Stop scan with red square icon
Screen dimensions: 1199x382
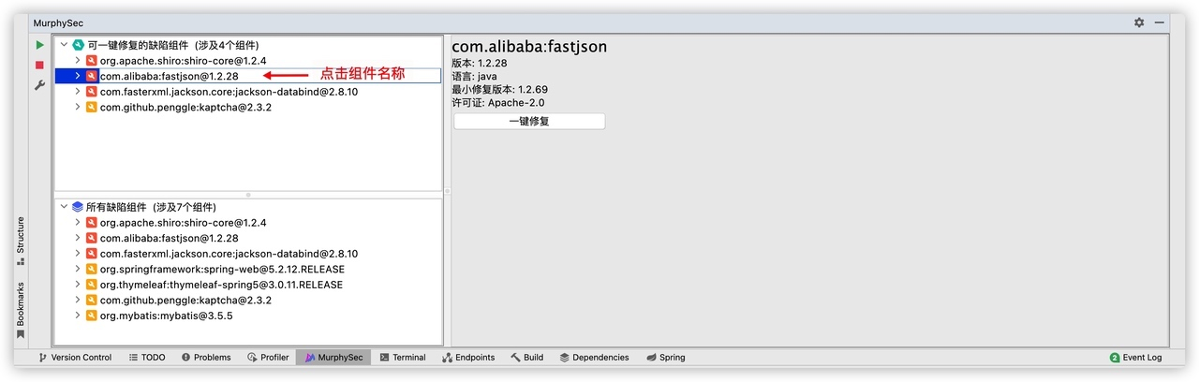click(39, 65)
